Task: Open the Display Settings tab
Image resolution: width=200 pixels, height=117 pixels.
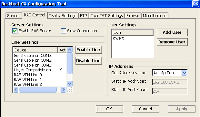Action: coord(63,16)
